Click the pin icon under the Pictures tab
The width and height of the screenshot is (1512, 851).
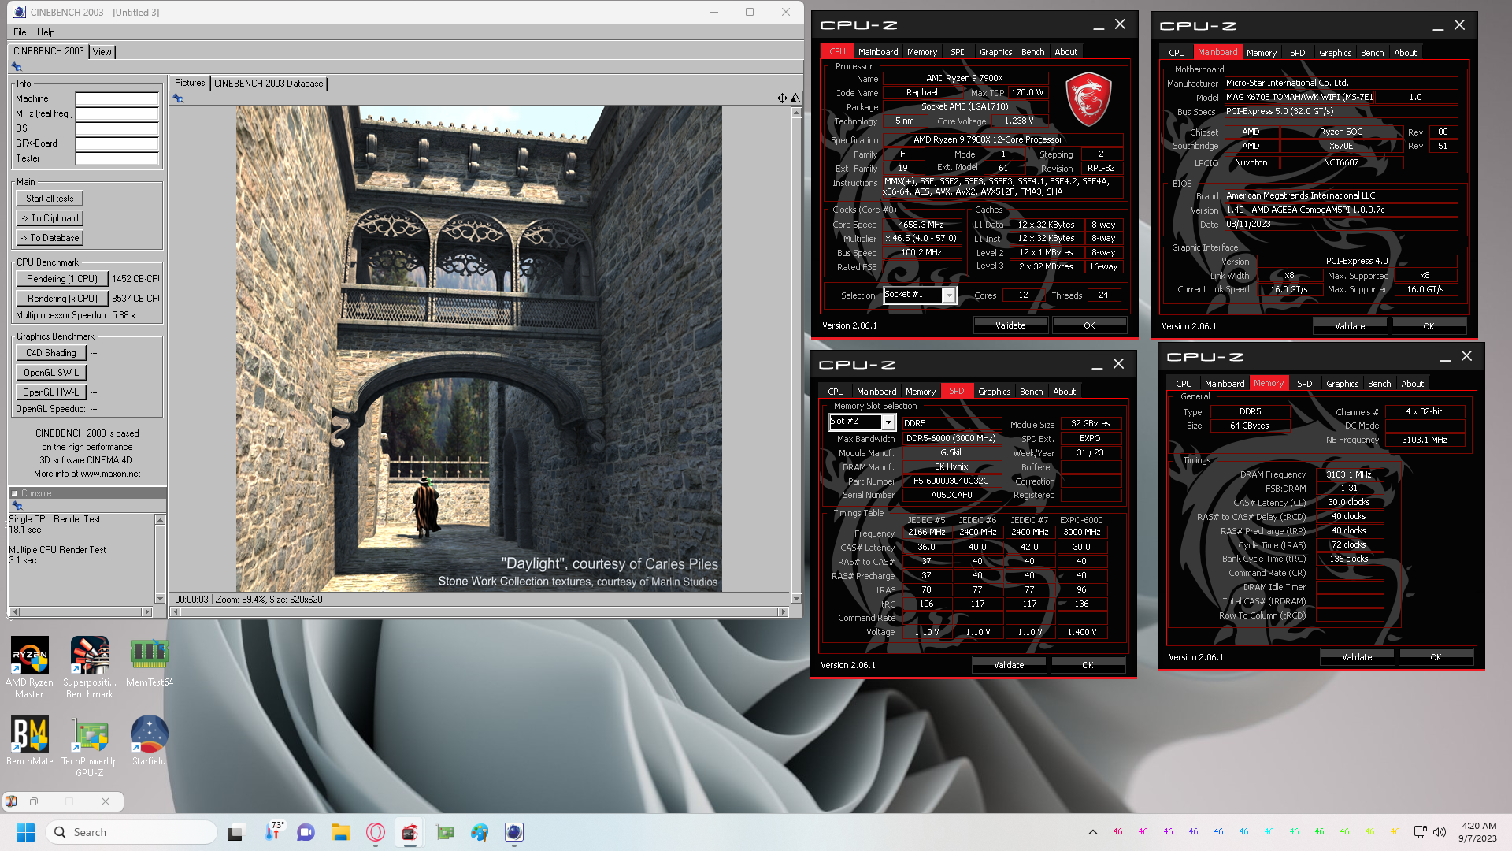coord(178,98)
